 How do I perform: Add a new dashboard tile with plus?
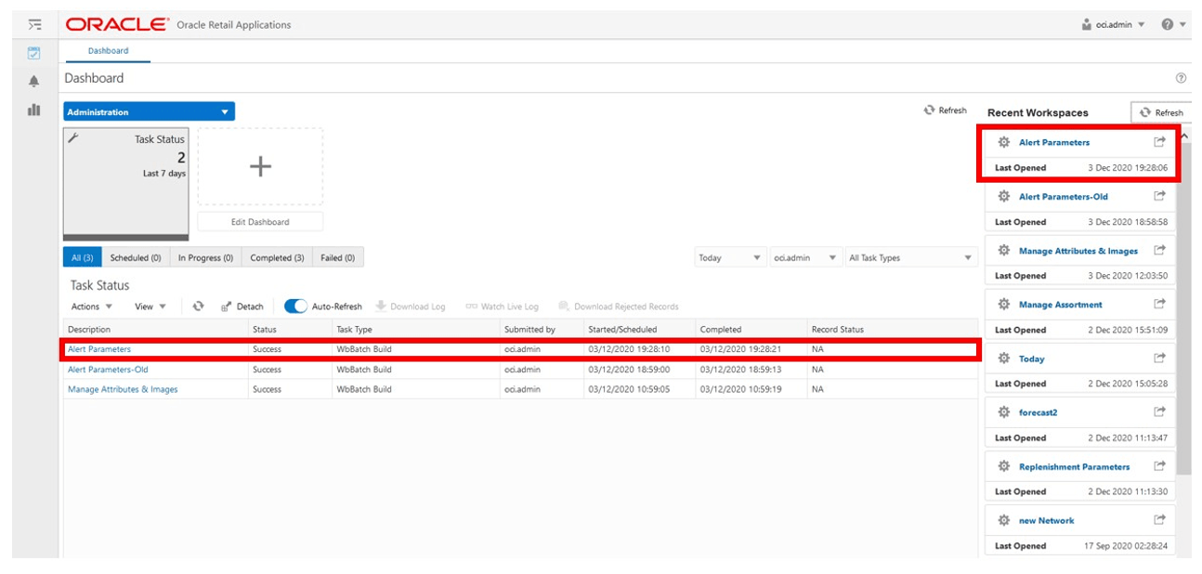pos(261,166)
